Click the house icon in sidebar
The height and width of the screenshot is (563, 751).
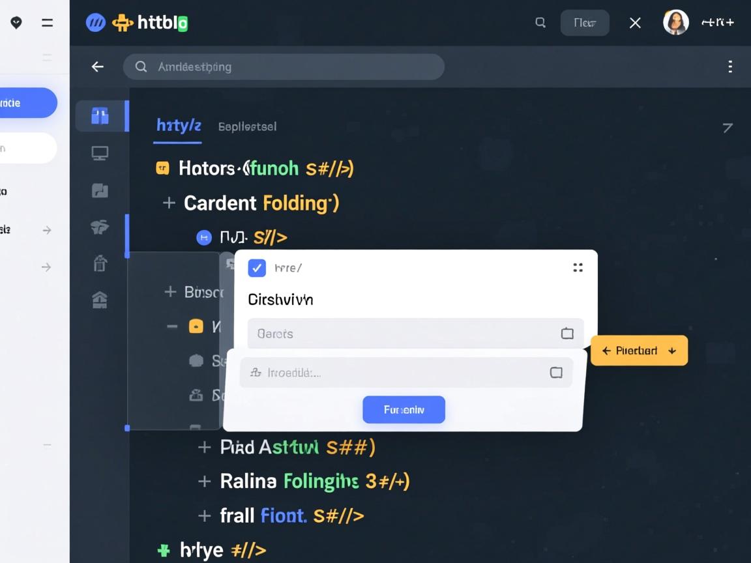click(x=100, y=300)
